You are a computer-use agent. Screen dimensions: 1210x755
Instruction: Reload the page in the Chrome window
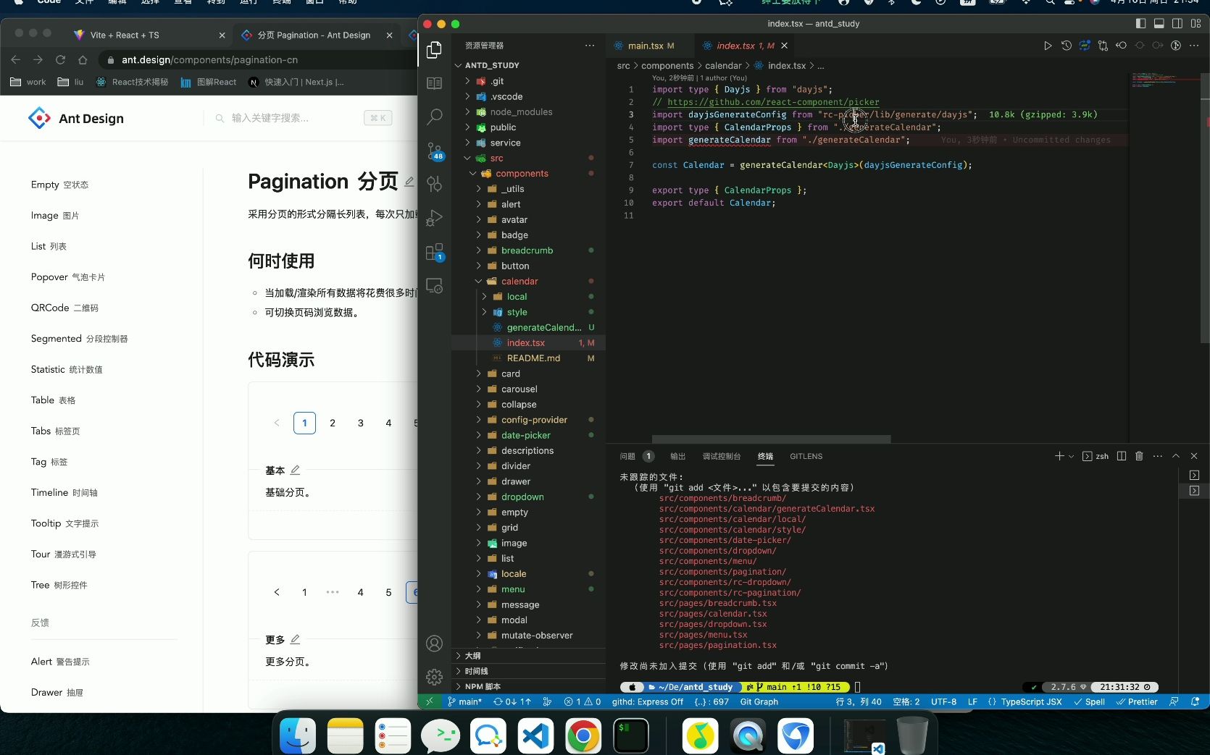click(x=60, y=60)
